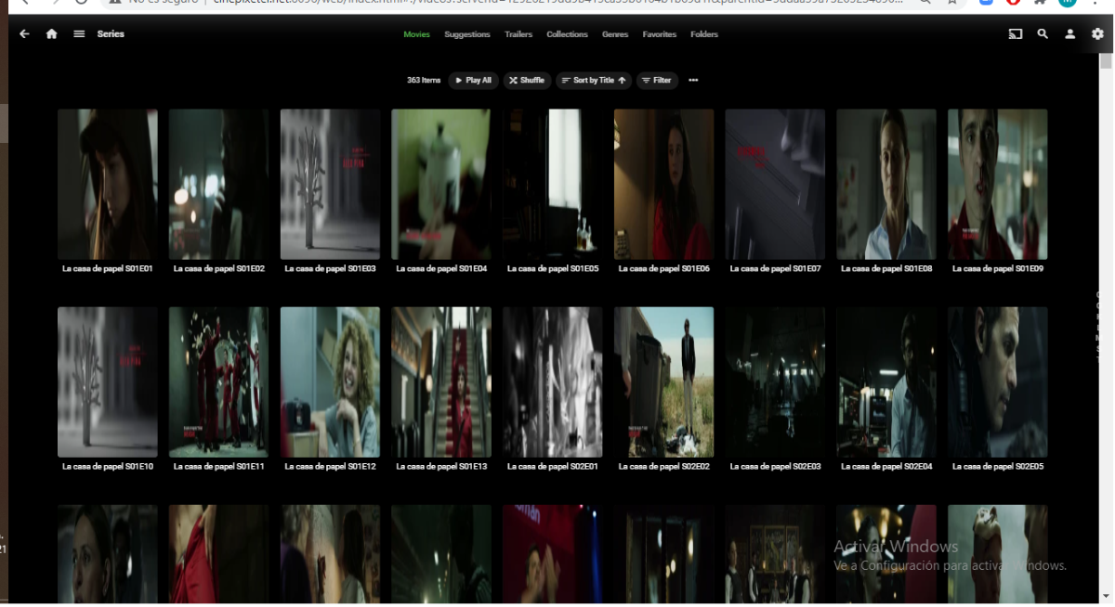The image size is (1115, 607).
Task: Open the three-dots more options menu
Action: [693, 81]
